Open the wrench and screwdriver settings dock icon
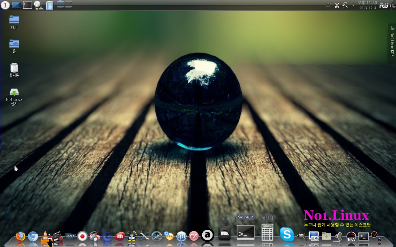396x247 pixels. pos(144,237)
